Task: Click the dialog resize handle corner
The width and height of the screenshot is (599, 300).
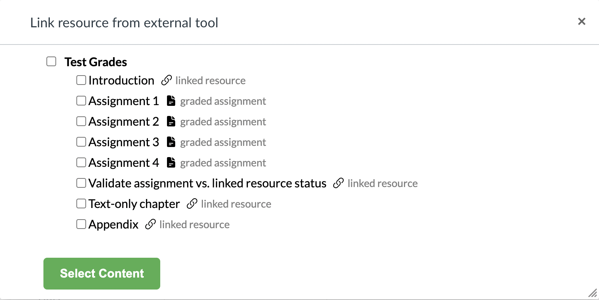Action: pyautogui.click(x=593, y=293)
